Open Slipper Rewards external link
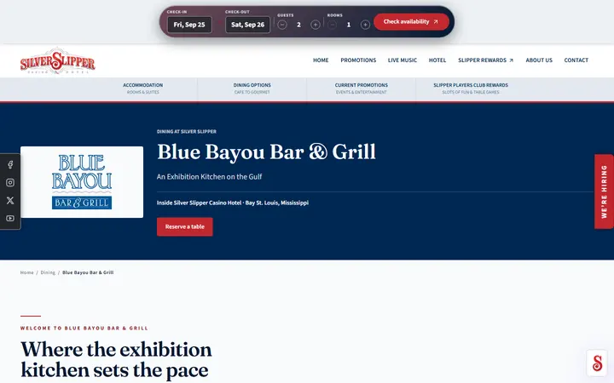614x383 pixels. click(x=485, y=60)
